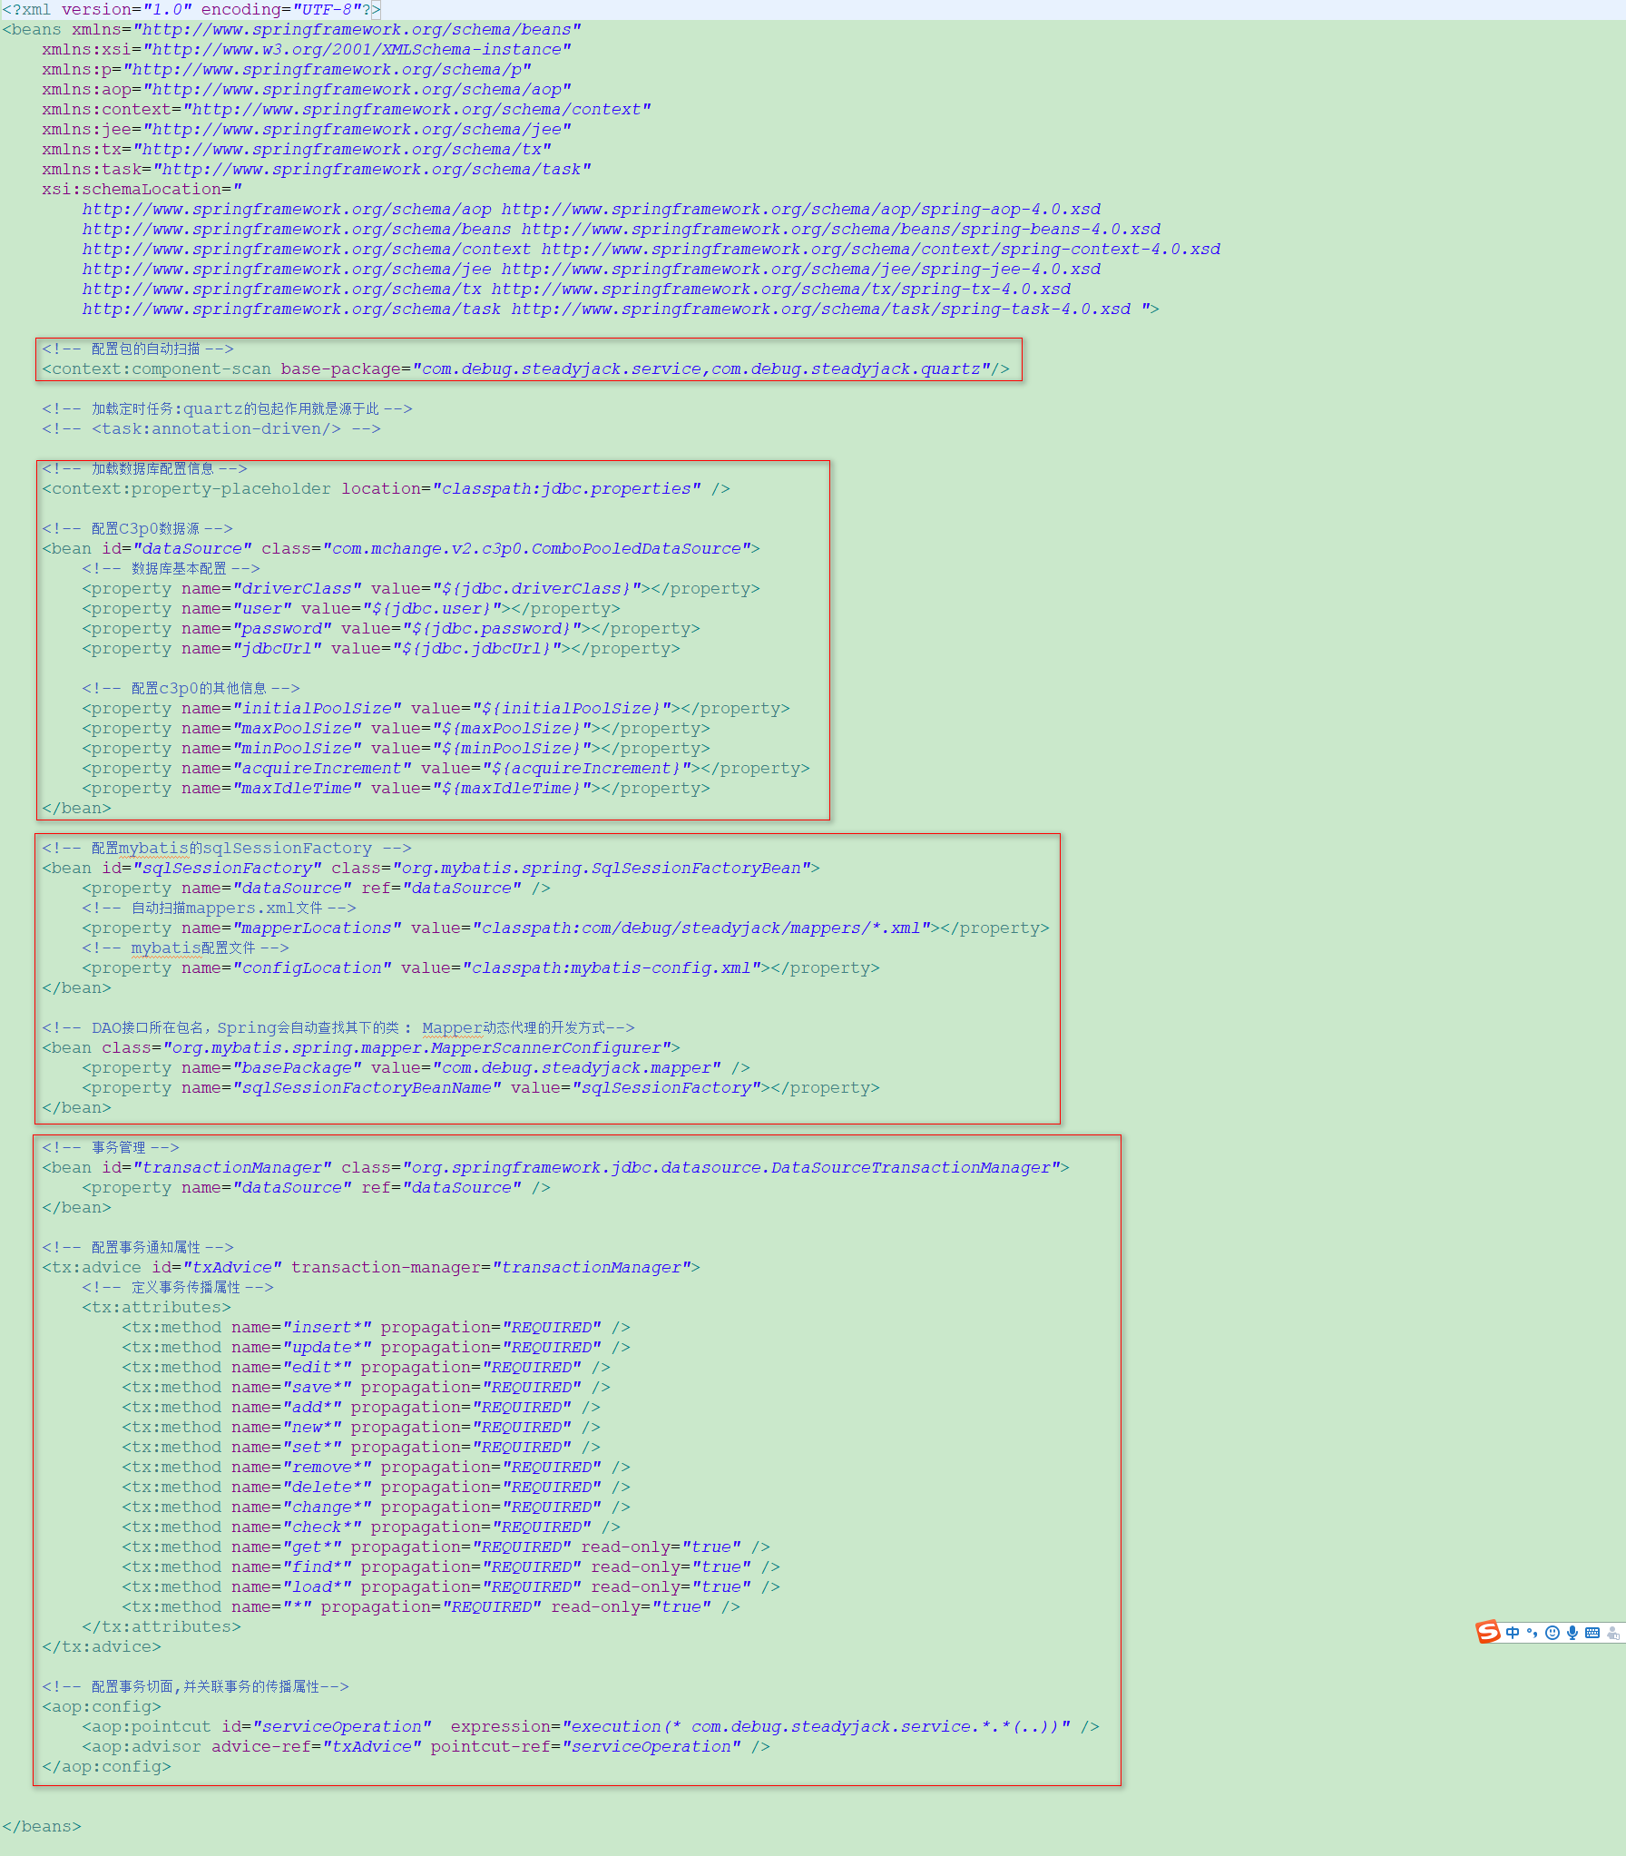Click the '${jdbc.jdbcUrl}' value
This screenshot has width=1626, height=1856.
coord(477,649)
